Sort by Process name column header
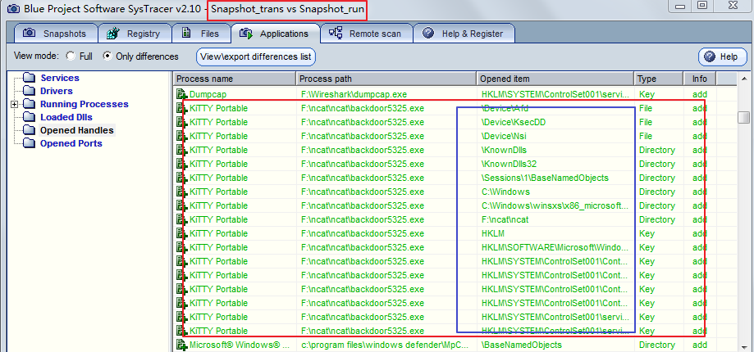Viewport: 754px width, 352px height. coord(235,79)
